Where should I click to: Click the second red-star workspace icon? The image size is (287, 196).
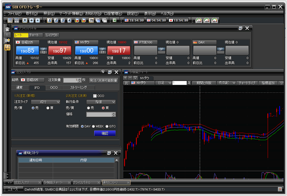coord(84,20)
